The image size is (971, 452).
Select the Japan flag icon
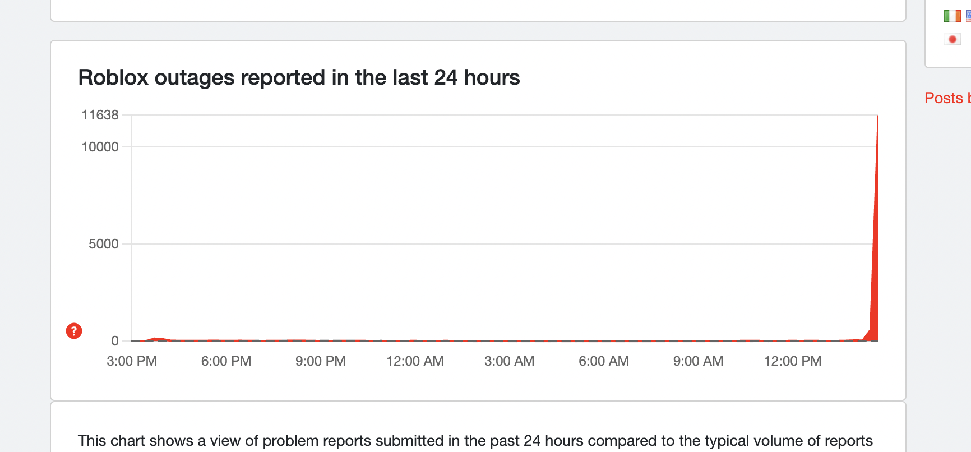coord(952,39)
